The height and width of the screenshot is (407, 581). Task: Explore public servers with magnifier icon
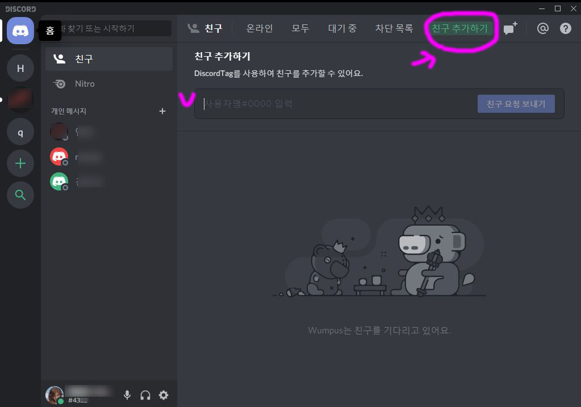point(20,195)
